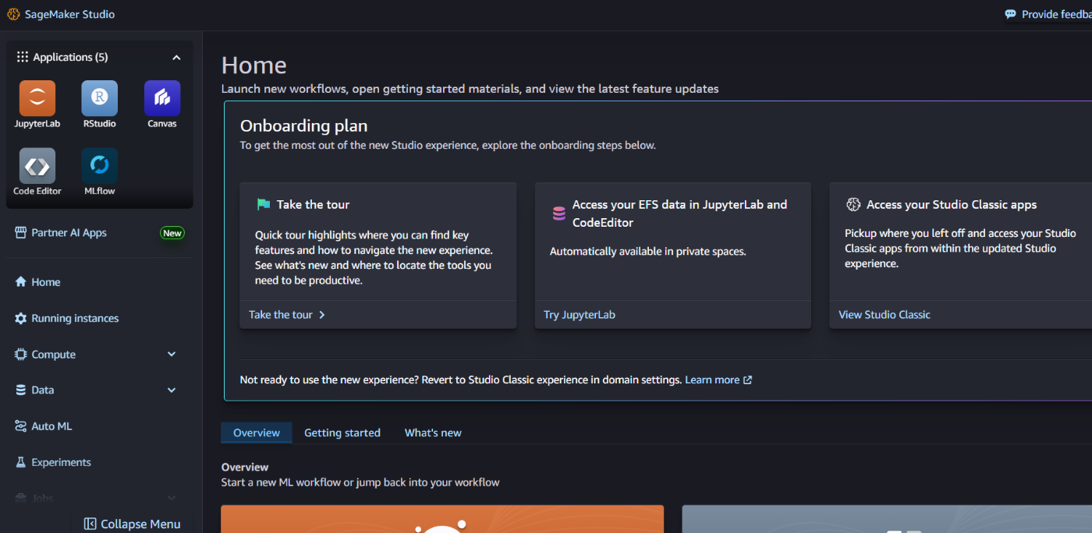This screenshot has height=533, width=1092.
Task: Open the What's new tab
Action: (x=433, y=432)
